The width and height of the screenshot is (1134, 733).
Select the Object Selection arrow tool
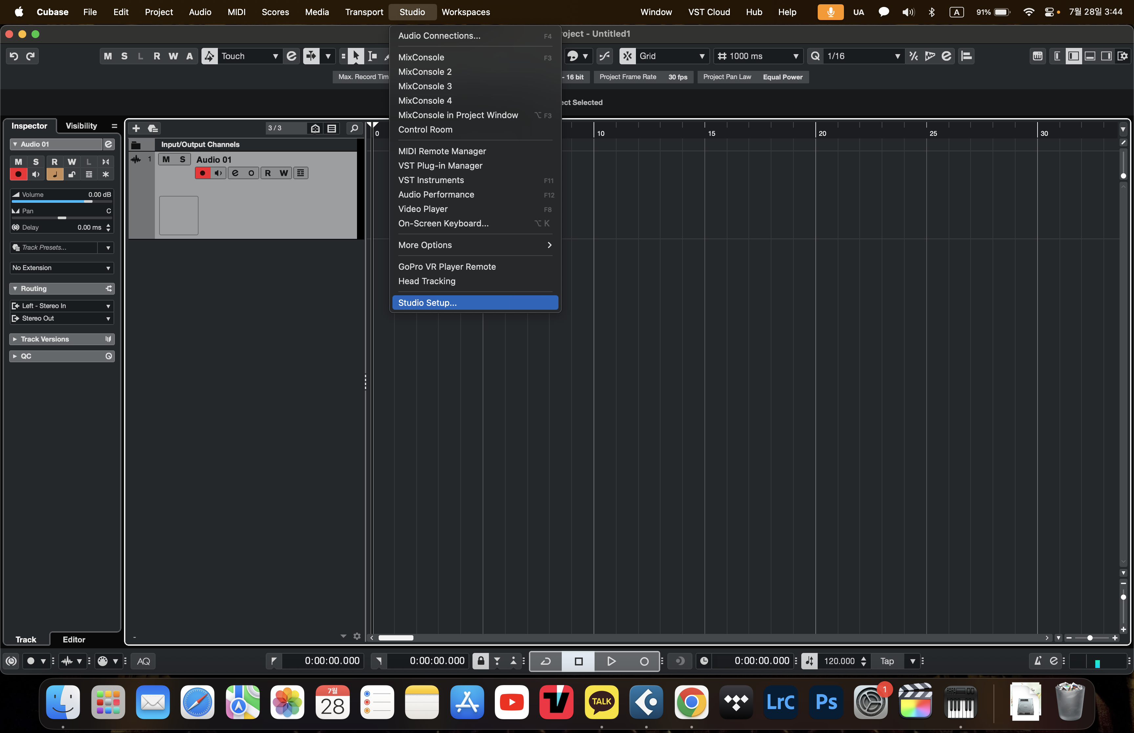pyautogui.click(x=355, y=56)
